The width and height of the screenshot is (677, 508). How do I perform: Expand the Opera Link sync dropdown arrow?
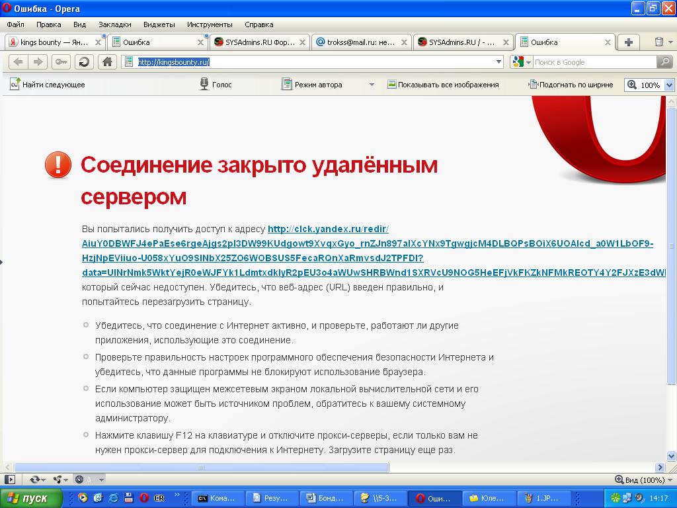tap(43, 480)
